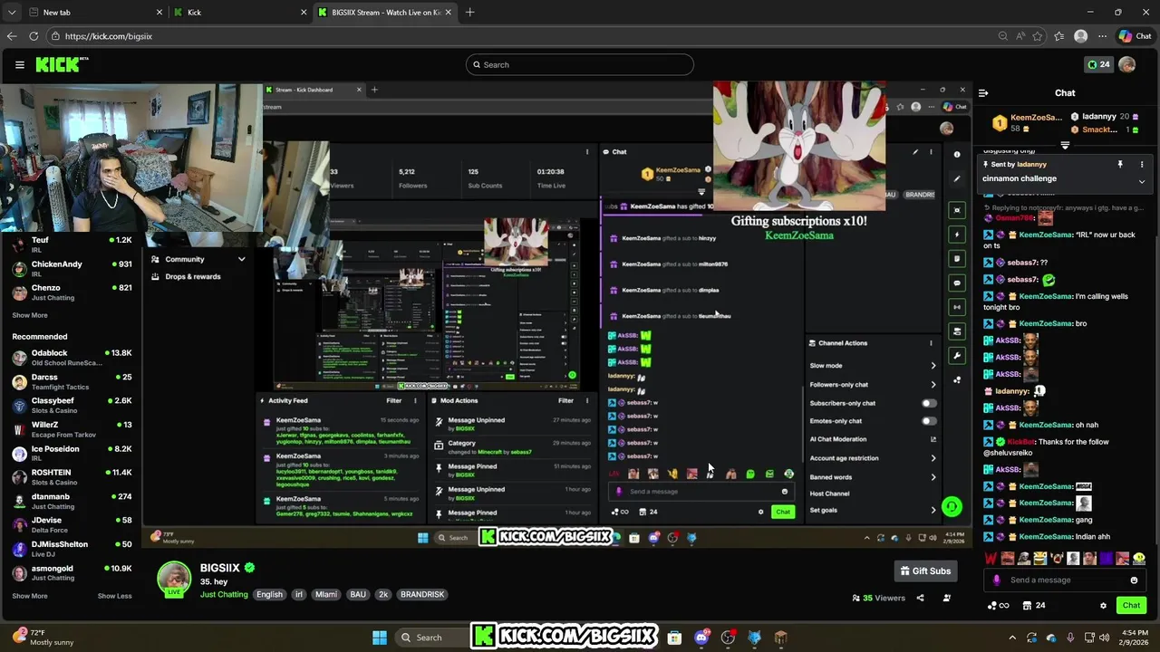Click the KICK logo

pyautogui.click(x=62, y=64)
